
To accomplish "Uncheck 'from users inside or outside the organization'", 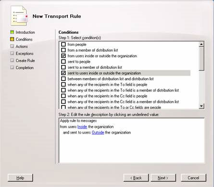I will pyautogui.click(x=63, y=56).
